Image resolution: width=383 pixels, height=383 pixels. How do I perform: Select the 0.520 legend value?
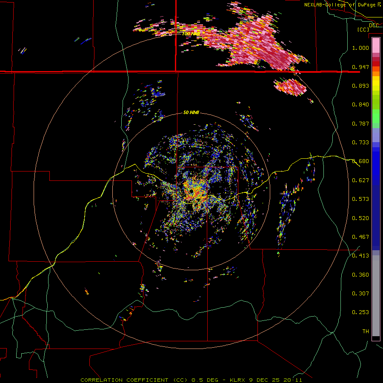click(x=360, y=218)
